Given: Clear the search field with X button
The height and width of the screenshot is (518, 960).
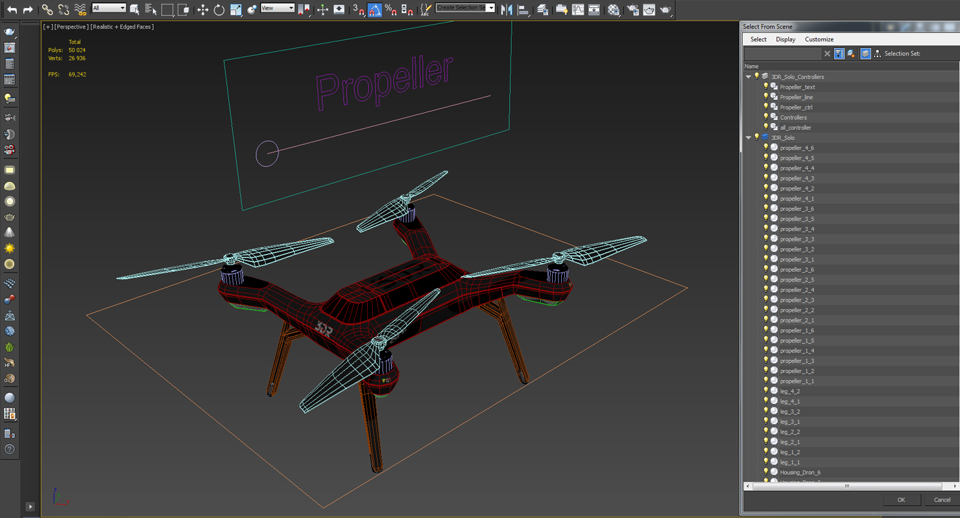Looking at the screenshot, I should tap(827, 54).
